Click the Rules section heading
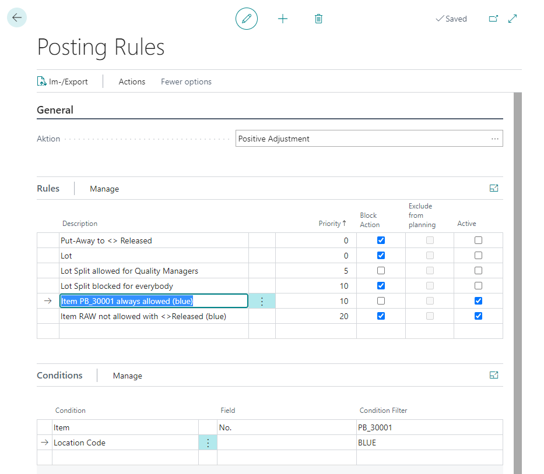544x474 pixels. tap(48, 189)
